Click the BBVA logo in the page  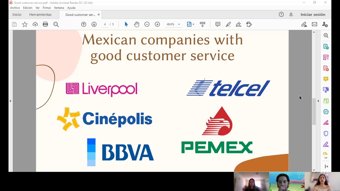tap(120, 152)
